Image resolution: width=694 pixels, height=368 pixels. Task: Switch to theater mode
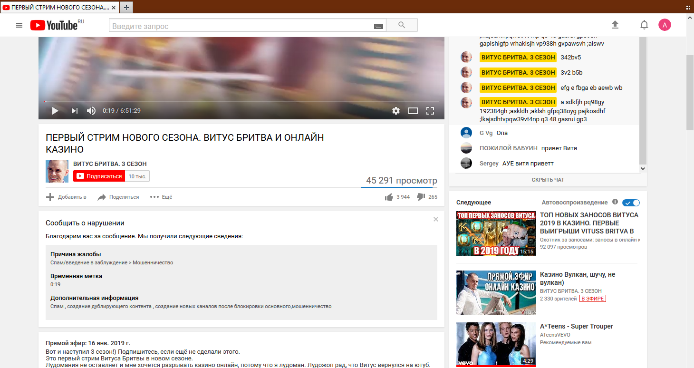(413, 111)
